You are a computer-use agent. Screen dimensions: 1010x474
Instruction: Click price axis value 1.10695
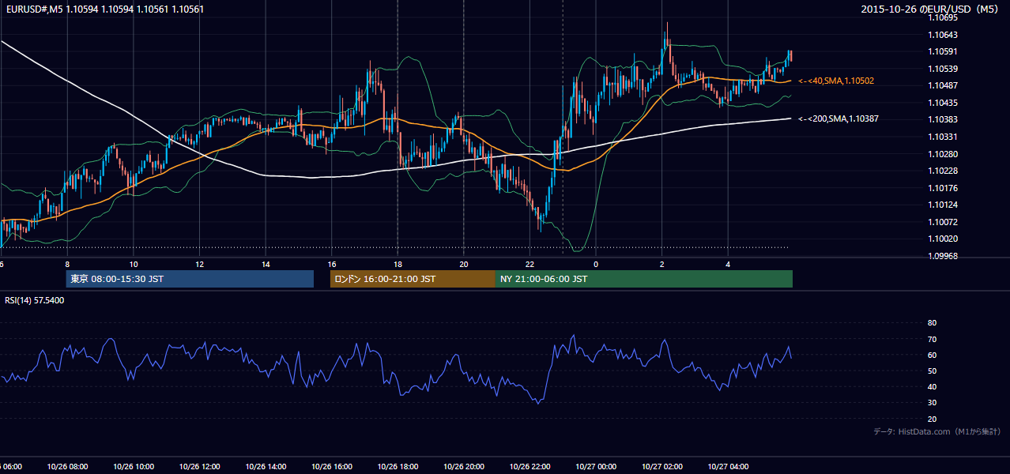coord(943,17)
